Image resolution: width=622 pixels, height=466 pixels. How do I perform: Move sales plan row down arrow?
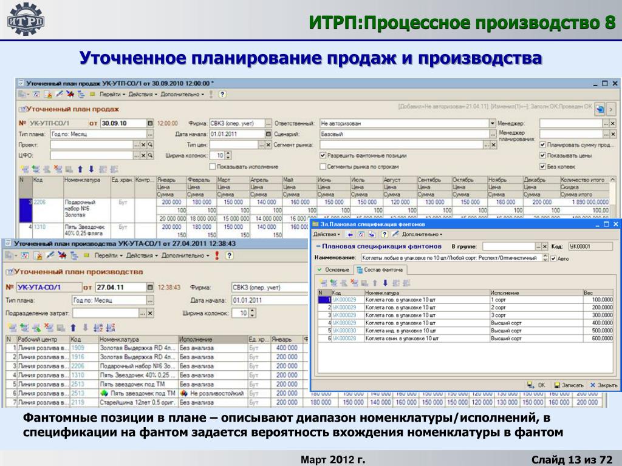point(91,169)
